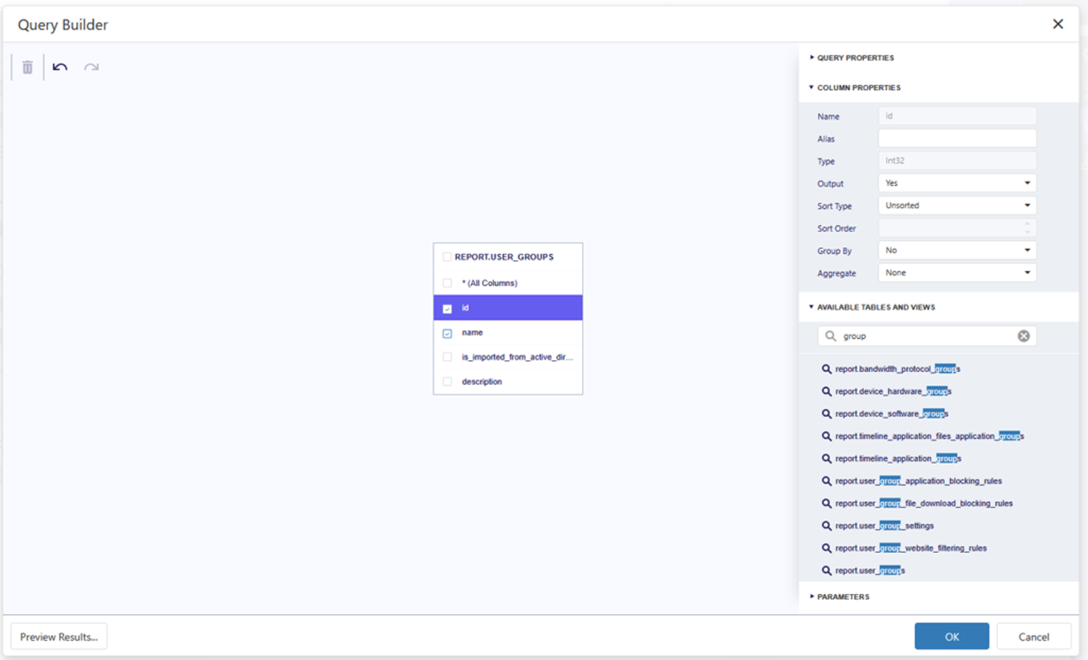Tick the description column checkbox
Image resolution: width=1088 pixels, height=660 pixels.
447,382
